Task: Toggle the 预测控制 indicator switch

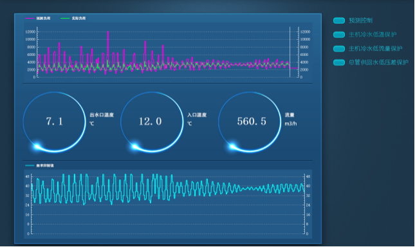Action: [339, 21]
